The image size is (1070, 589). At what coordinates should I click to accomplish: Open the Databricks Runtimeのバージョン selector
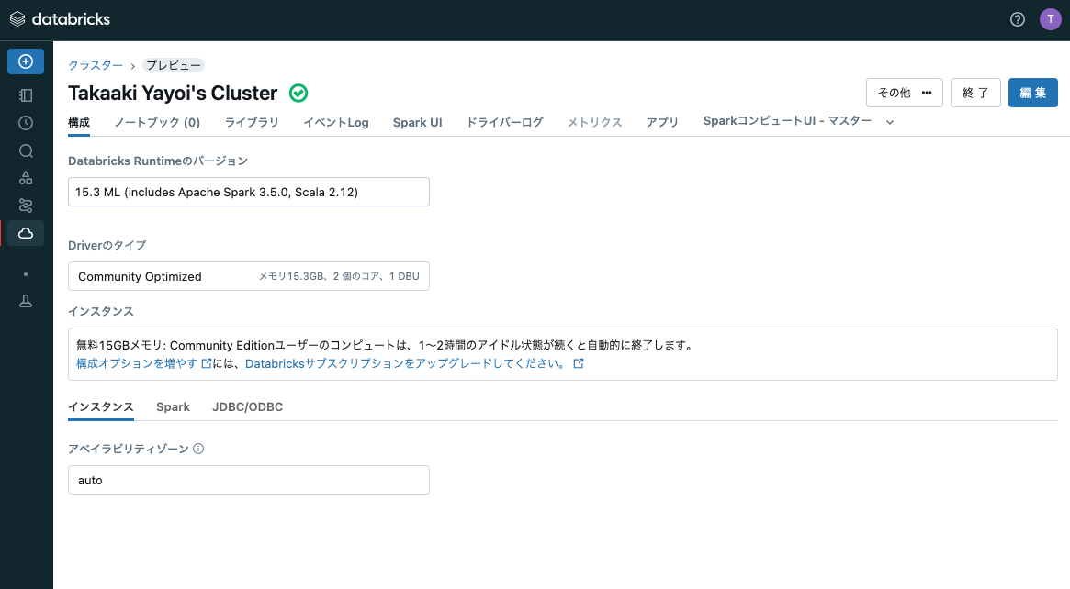248,191
